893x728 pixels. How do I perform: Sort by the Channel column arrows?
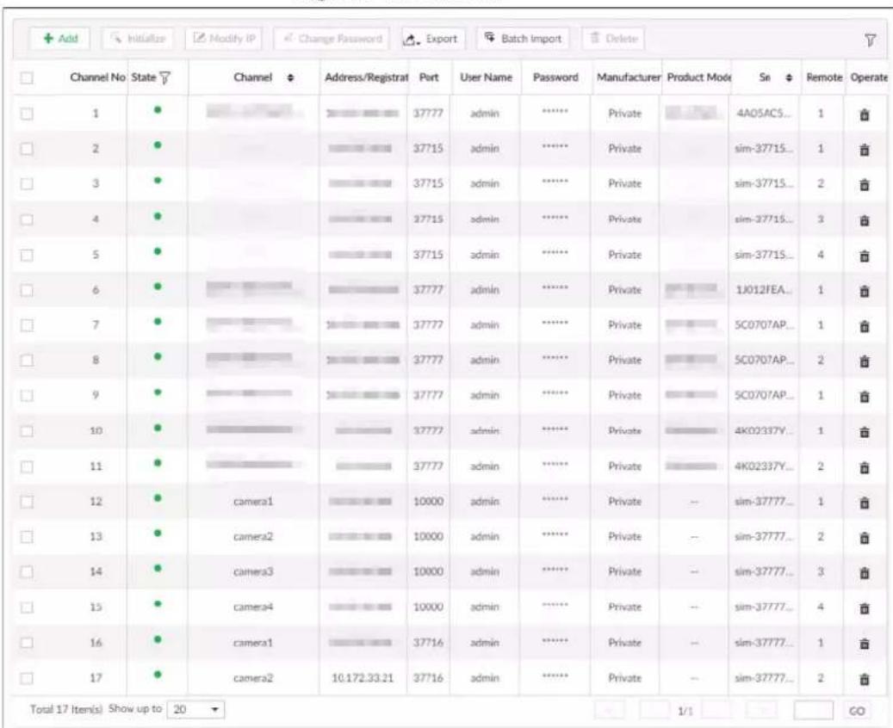(x=290, y=78)
